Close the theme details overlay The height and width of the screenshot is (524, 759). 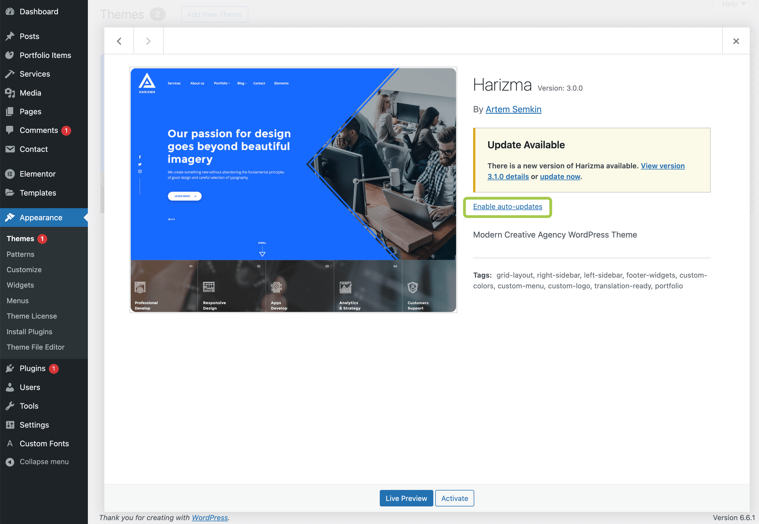coord(736,41)
